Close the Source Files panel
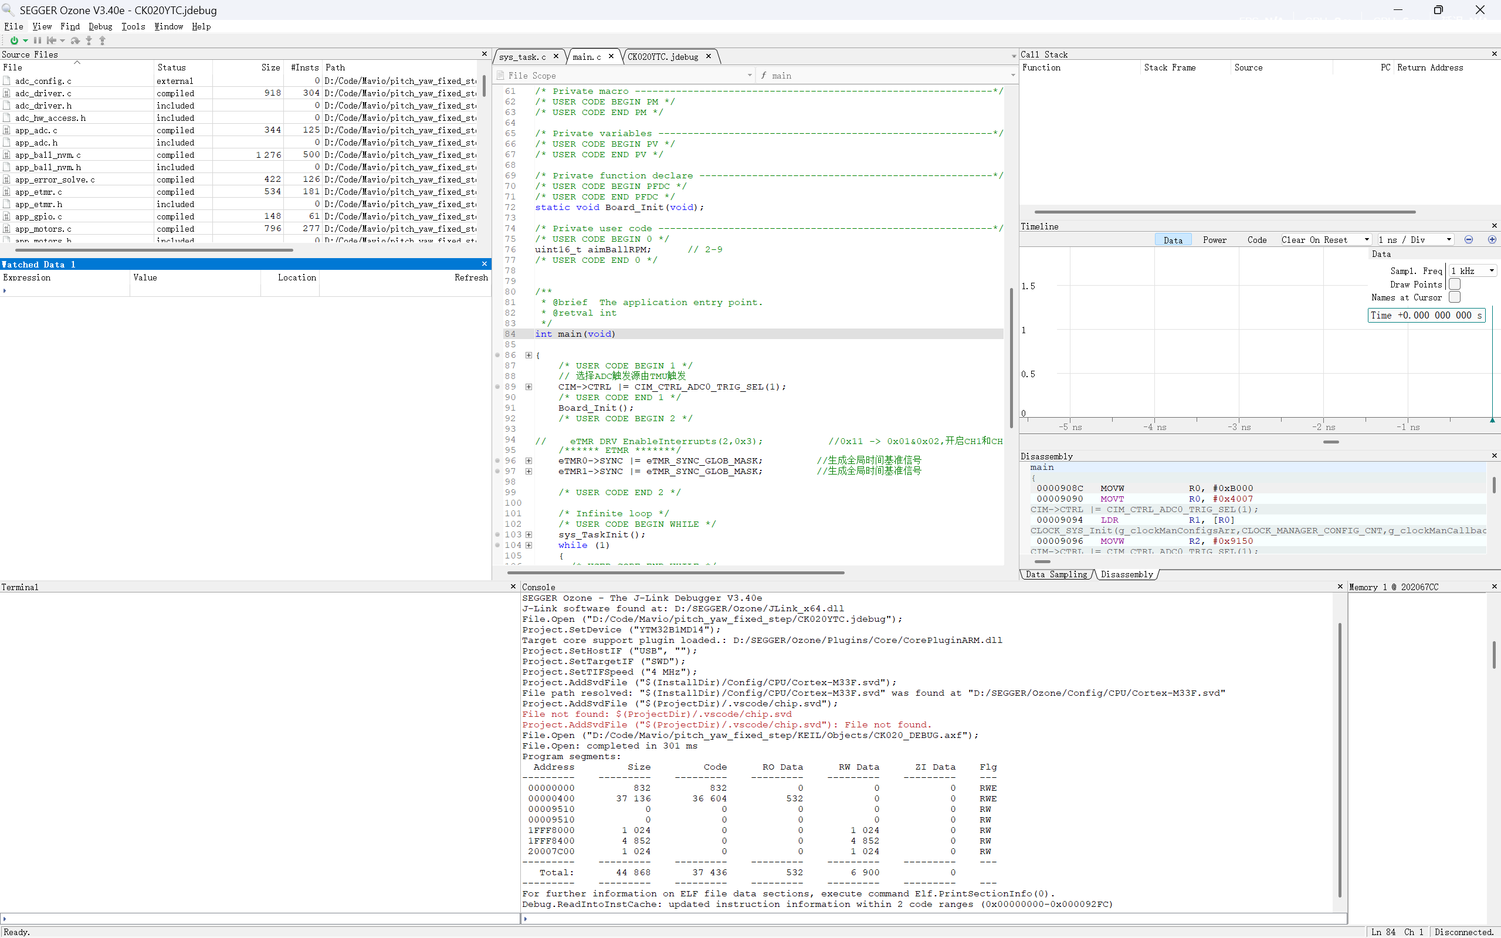Screen dimensions: 1501x938 [x=484, y=55]
